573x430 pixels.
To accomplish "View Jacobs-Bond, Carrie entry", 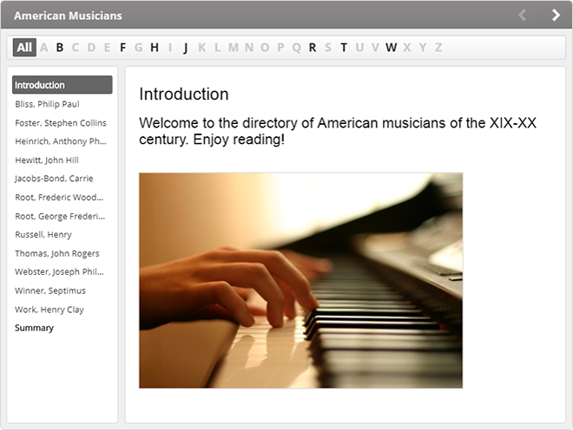I will click(54, 179).
